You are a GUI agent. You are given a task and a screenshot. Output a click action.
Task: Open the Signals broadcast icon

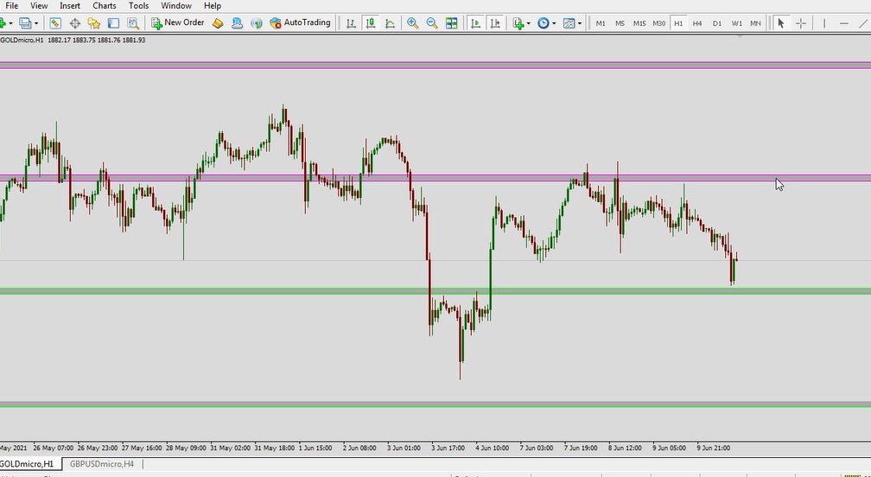click(256, 22)
